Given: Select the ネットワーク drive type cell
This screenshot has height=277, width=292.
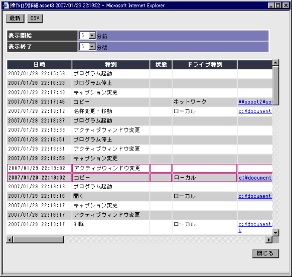Looking at the screenshot, I should 205,102.
